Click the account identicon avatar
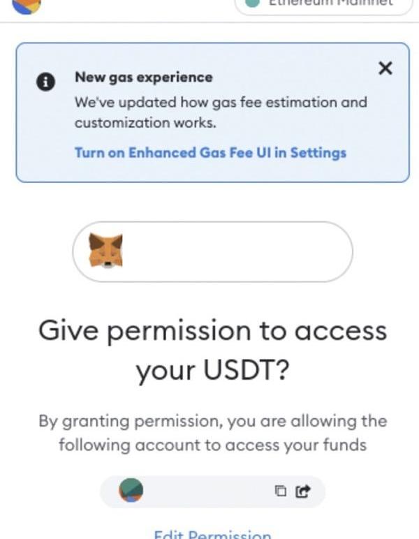Image resolution: width=419 pixels, height=539 pixels. 131,490
